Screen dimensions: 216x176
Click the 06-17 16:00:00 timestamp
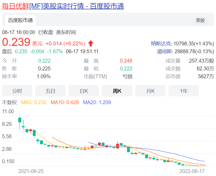[x=19, y=32]
